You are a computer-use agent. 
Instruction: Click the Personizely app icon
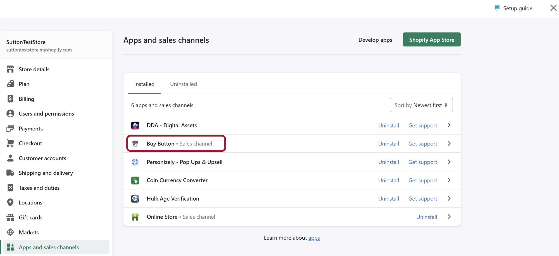(135, 162)
